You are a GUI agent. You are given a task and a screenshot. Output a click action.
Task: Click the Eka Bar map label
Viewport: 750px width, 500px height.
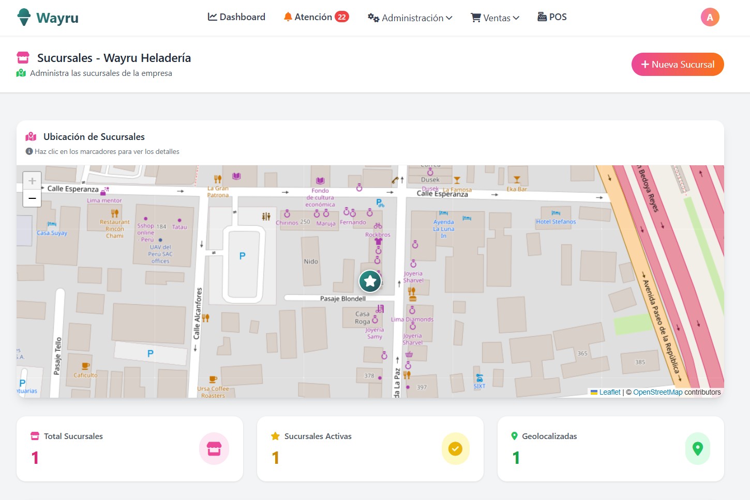(x=517, y=189)
